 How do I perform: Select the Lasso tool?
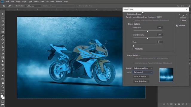point(3,21)
